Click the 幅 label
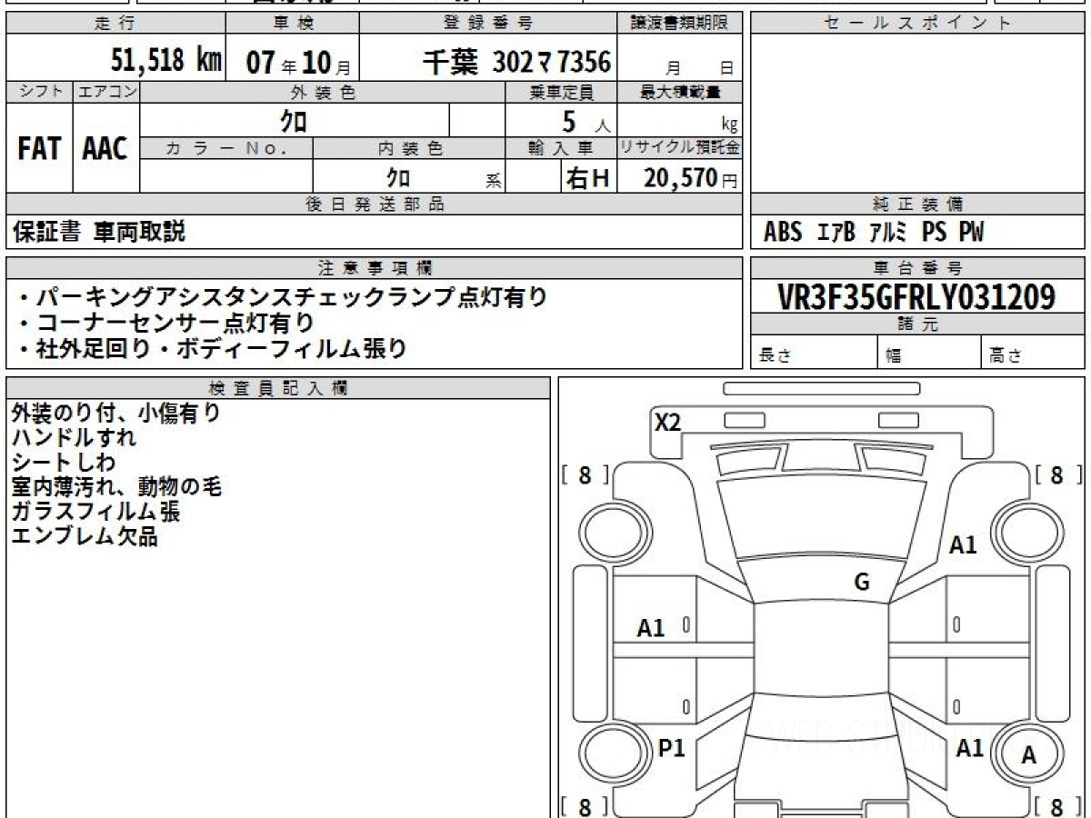The height and width of the screenshot is (818, 1091). [x=894, y=357]
